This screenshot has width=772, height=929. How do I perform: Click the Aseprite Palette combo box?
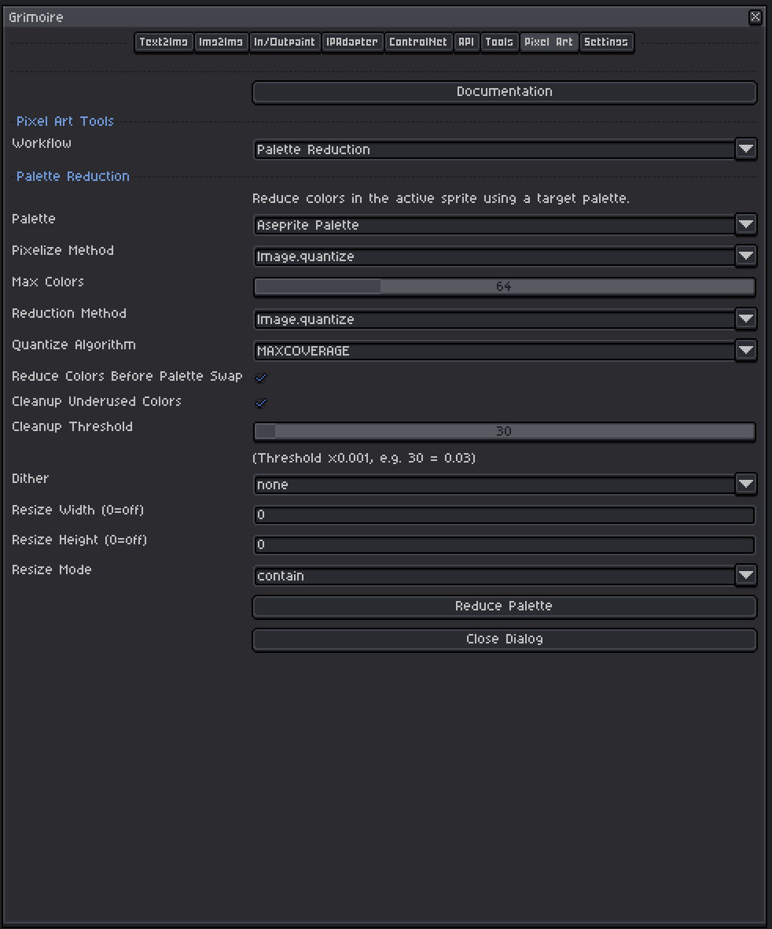495,225
